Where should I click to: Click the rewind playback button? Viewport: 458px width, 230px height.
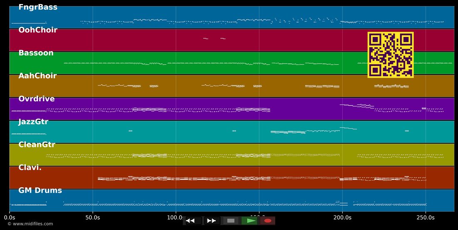pos(192,221)
